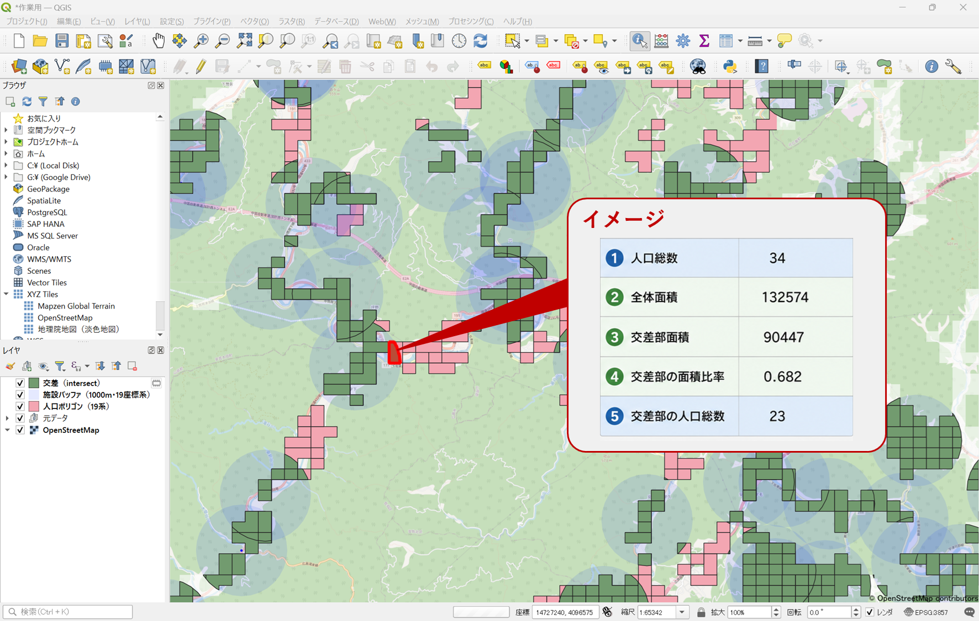Click the Save Project icon
Viewport: 979px width, 621px height.
pyautogui.click(x=62, y=41)
